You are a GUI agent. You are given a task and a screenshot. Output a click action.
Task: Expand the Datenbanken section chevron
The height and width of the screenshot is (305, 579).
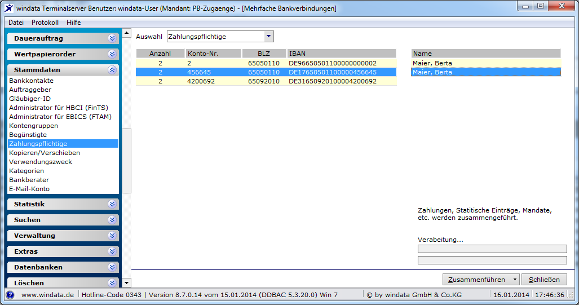112,267
